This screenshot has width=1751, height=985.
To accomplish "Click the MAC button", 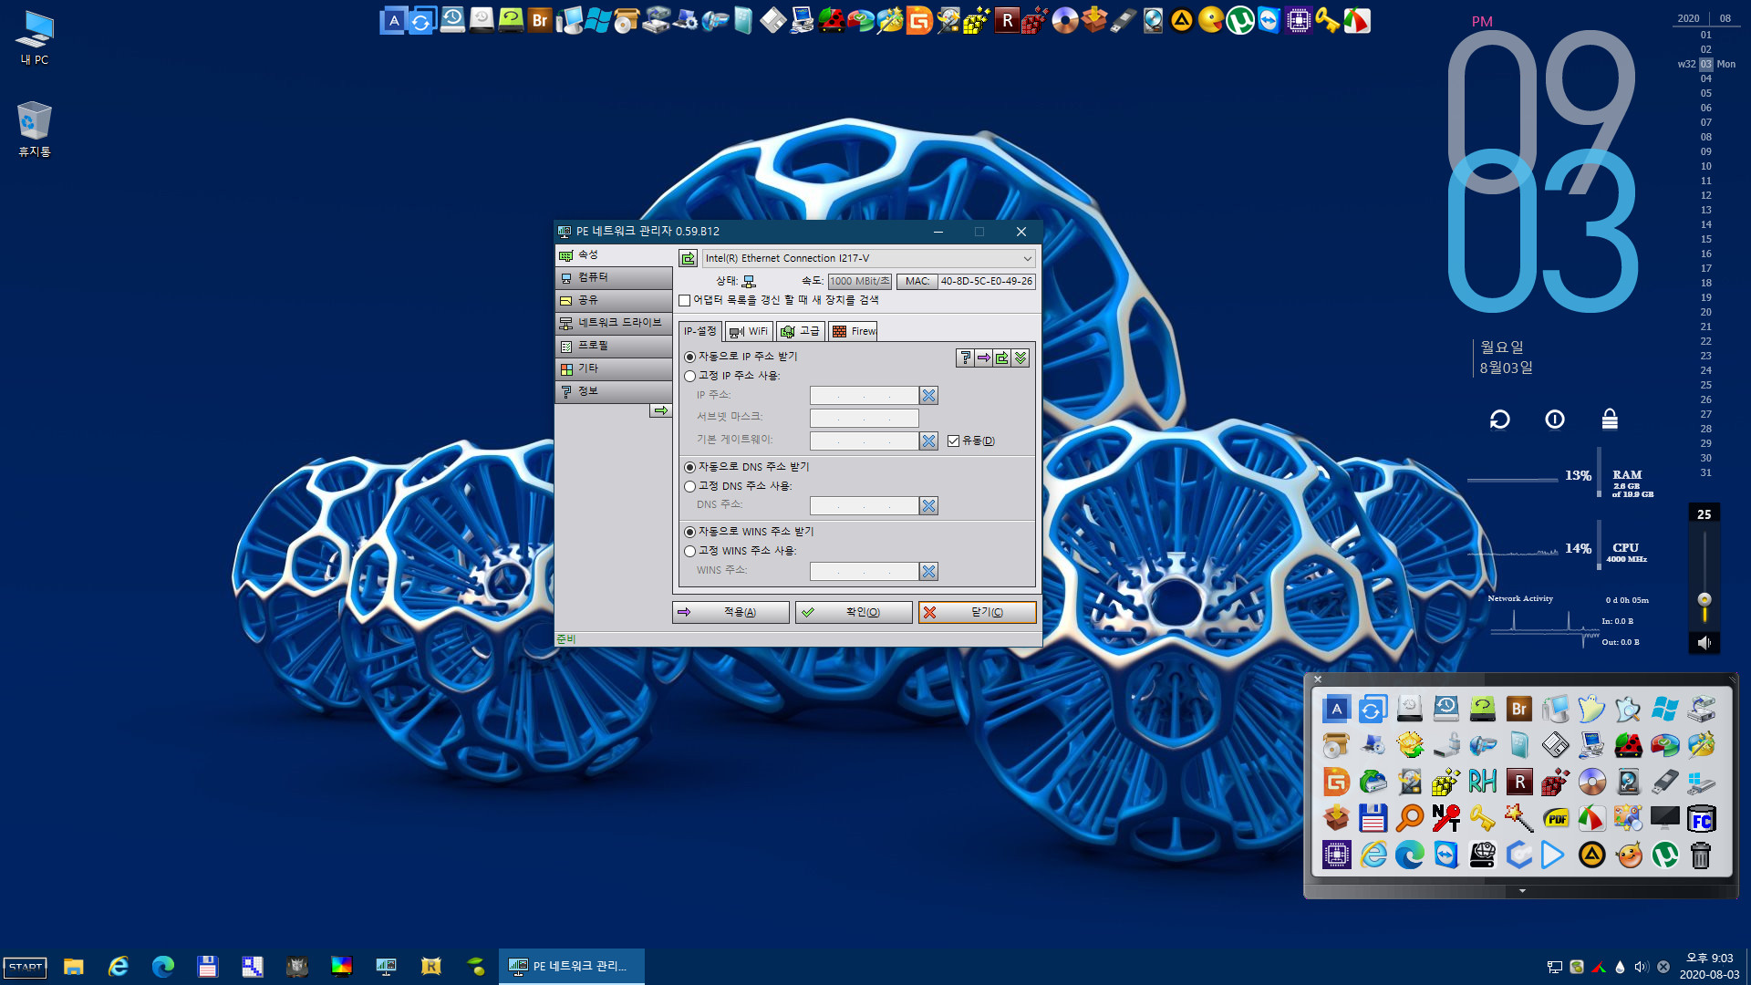I will 917,282.
